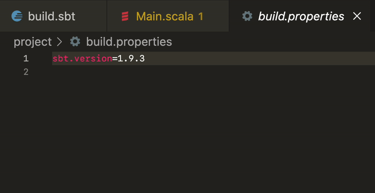Image resolution: width=375 pixels, height=193 pixels.
Task: Place cursor in the sbt.version key
Action: tap(82, 59)
